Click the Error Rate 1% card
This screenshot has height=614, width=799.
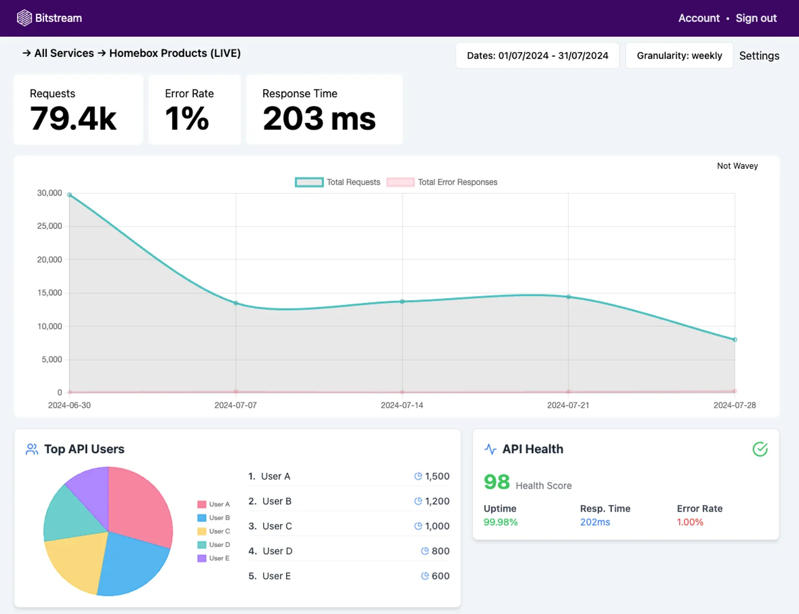tap(194, 110)
